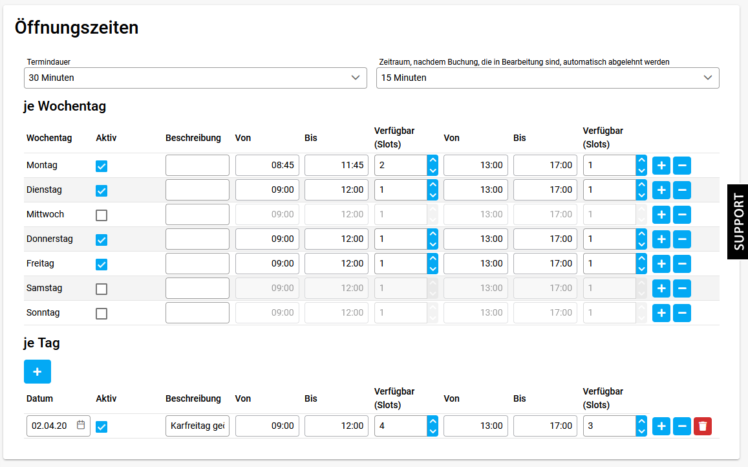Click the Montag Beschreibung field
The width and height of the screenshot is (748, 467).
coord(197,165)
